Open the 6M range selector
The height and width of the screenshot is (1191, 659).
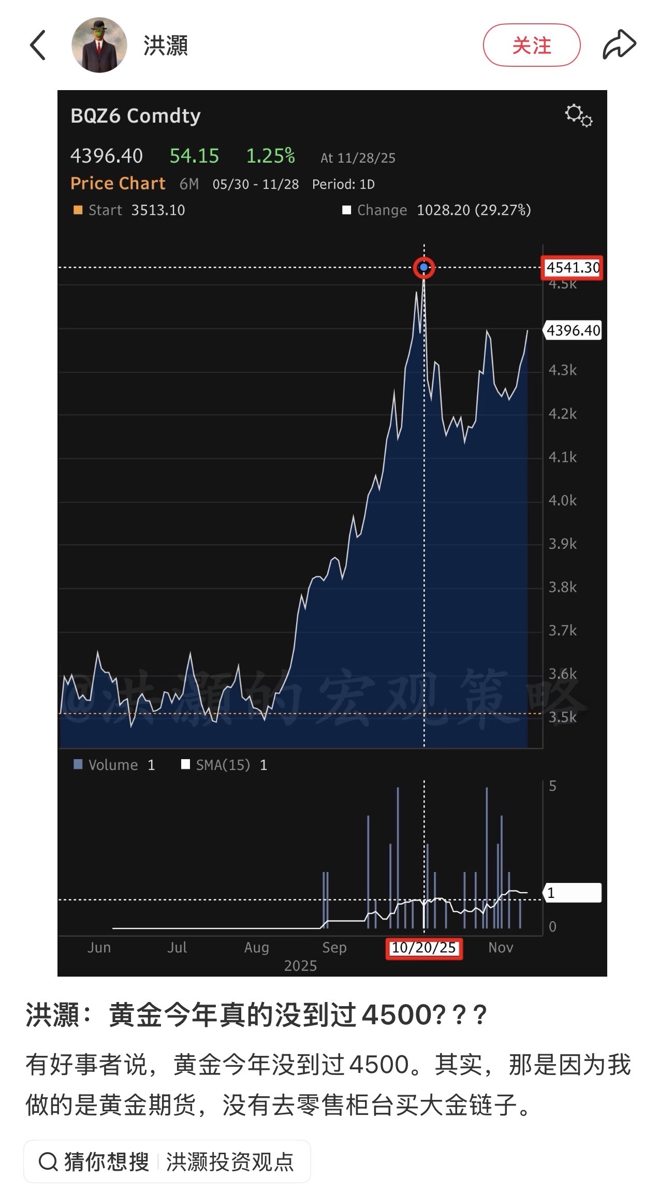[189, 184]
